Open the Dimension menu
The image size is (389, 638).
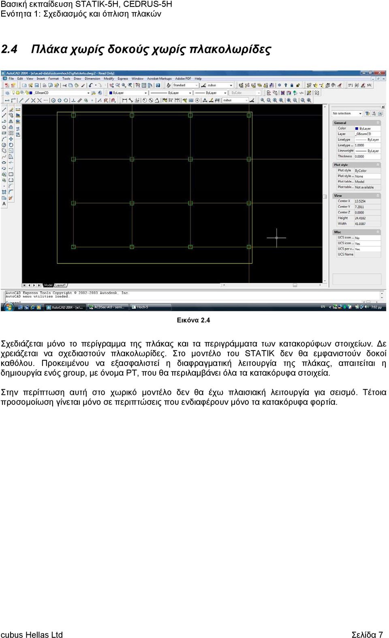92,79
